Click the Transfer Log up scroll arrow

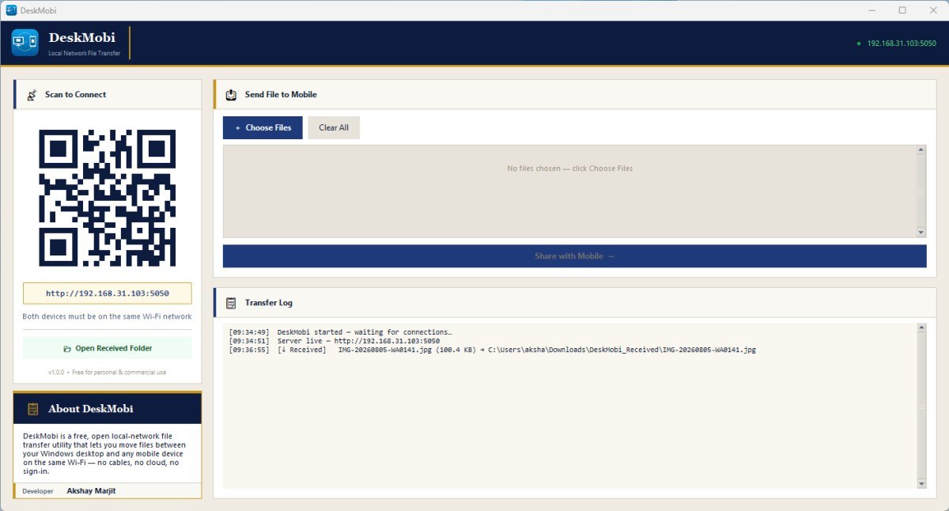921,327
